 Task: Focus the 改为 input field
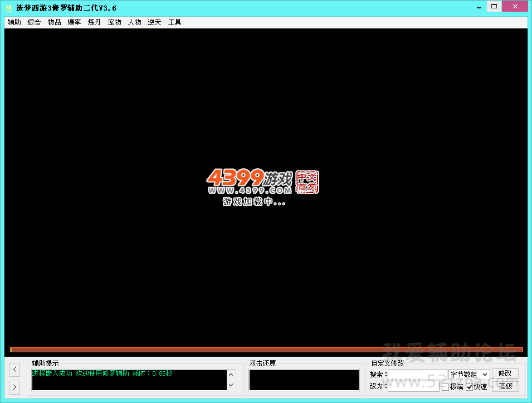(x=413, y=386)
